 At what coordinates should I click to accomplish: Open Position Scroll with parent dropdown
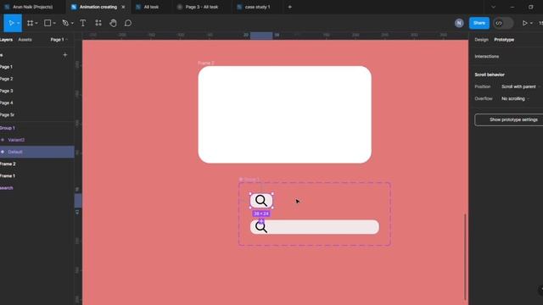520,86
